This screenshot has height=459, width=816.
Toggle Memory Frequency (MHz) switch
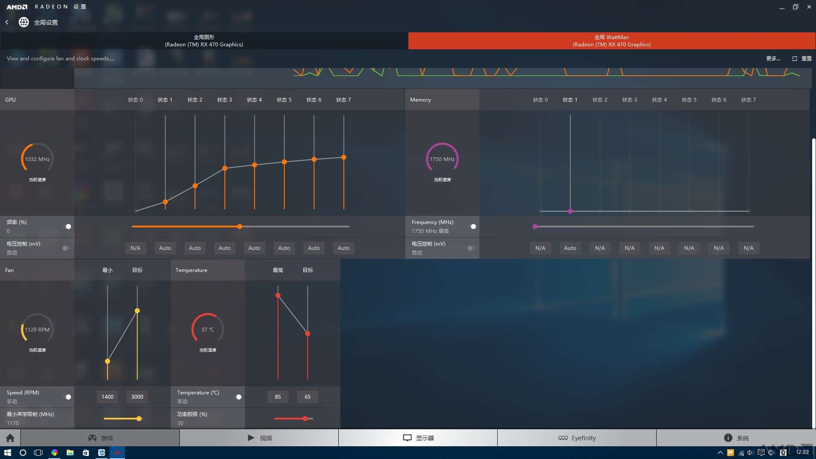pyautogui.click(x=472, y=227)
